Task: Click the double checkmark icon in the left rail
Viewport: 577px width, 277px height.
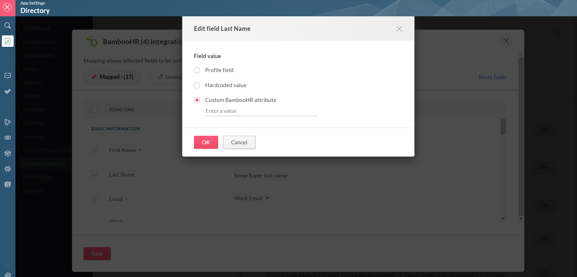Action: point(8,91)
